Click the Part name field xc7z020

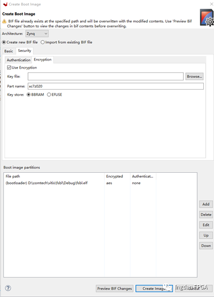(x=116, y=86)
